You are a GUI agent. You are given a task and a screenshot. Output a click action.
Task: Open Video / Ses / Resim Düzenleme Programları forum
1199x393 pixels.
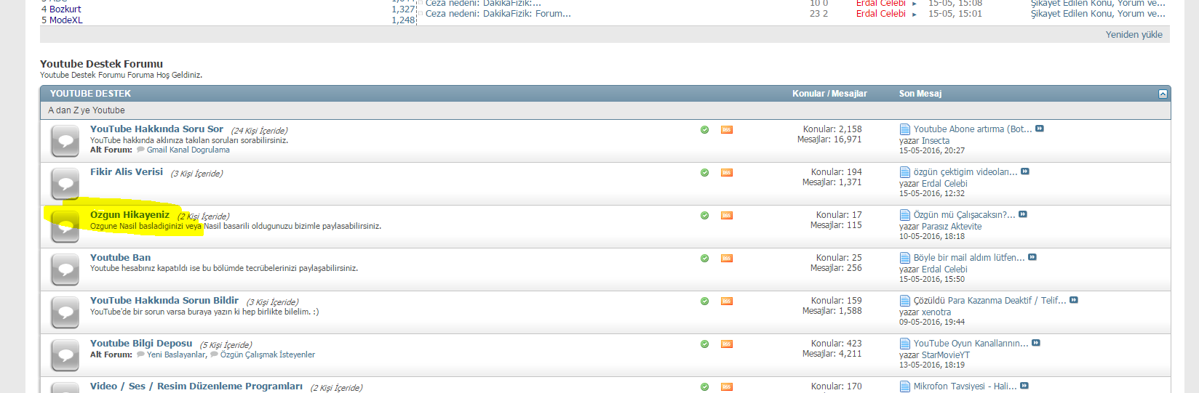click(x=196, y=386)
